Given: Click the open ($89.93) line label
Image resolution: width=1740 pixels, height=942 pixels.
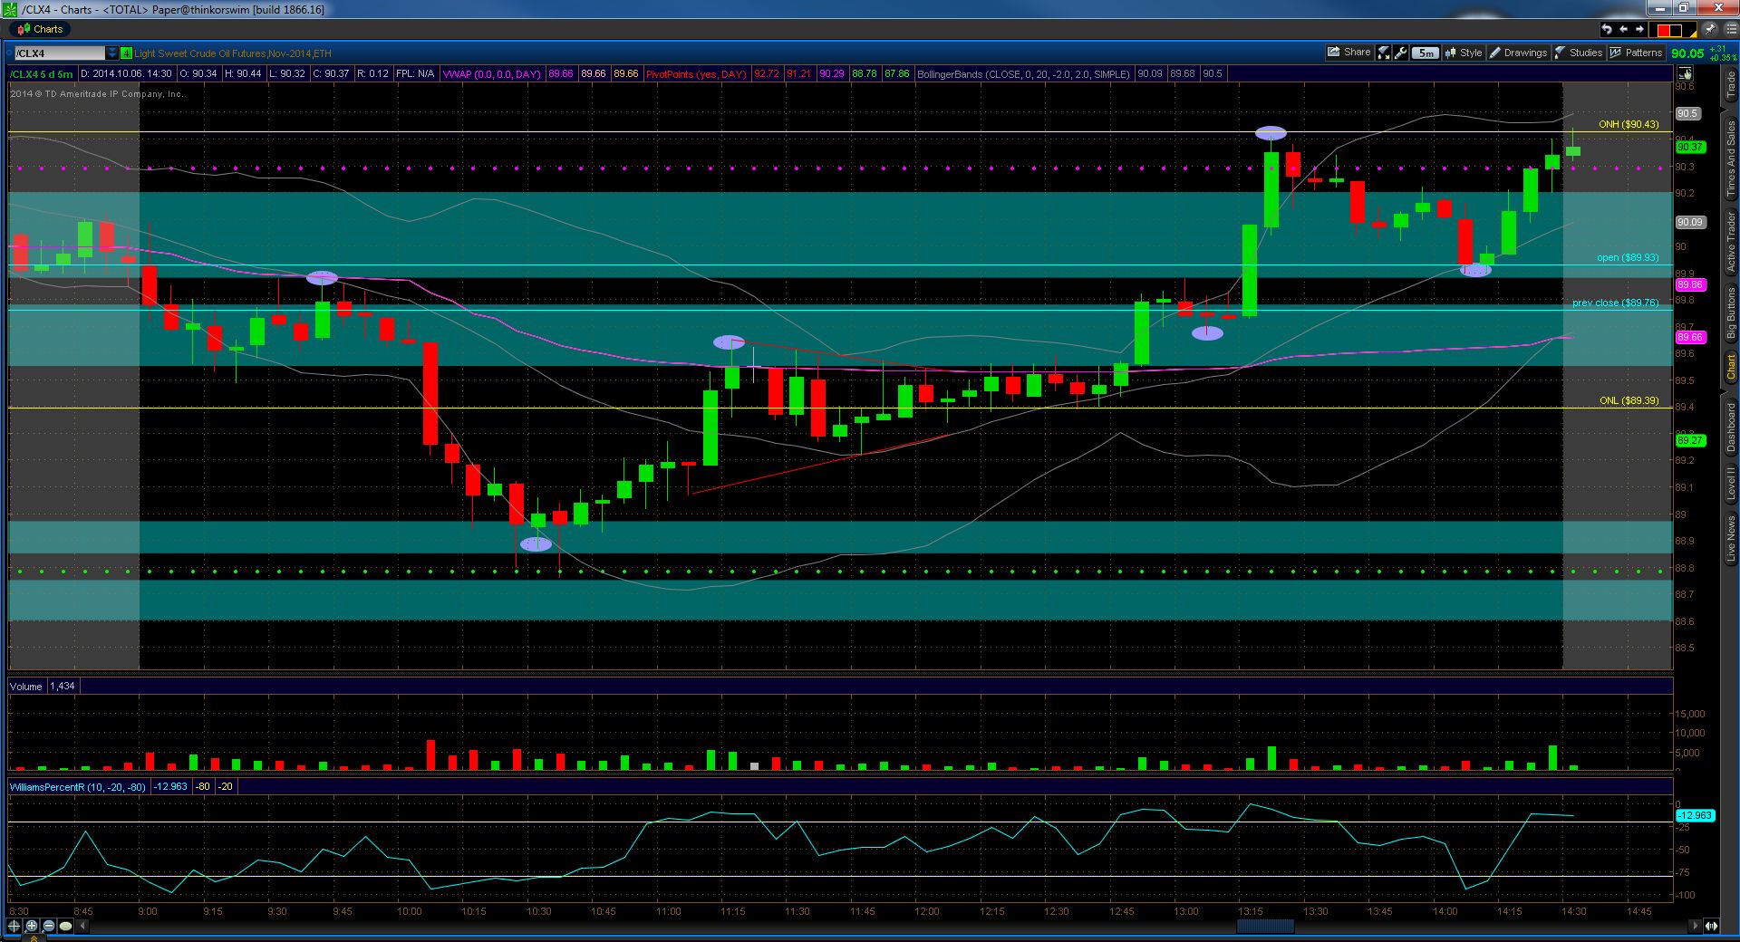Looking at the screenshot, I should click(1628, 257).
